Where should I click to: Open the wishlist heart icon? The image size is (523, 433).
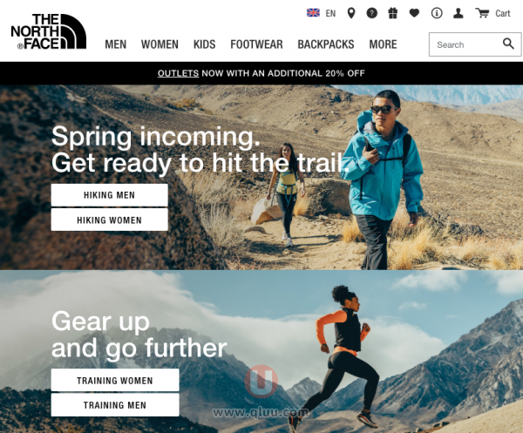[x=414, y=13]
